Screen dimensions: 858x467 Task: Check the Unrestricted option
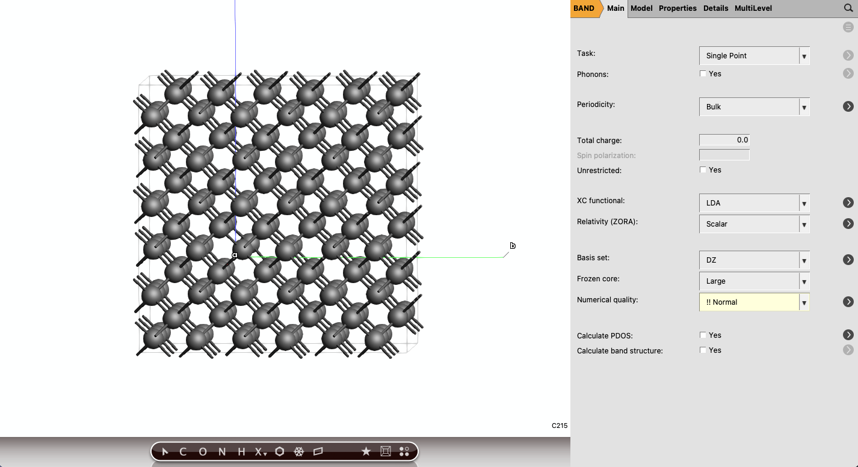coord(703,170)
